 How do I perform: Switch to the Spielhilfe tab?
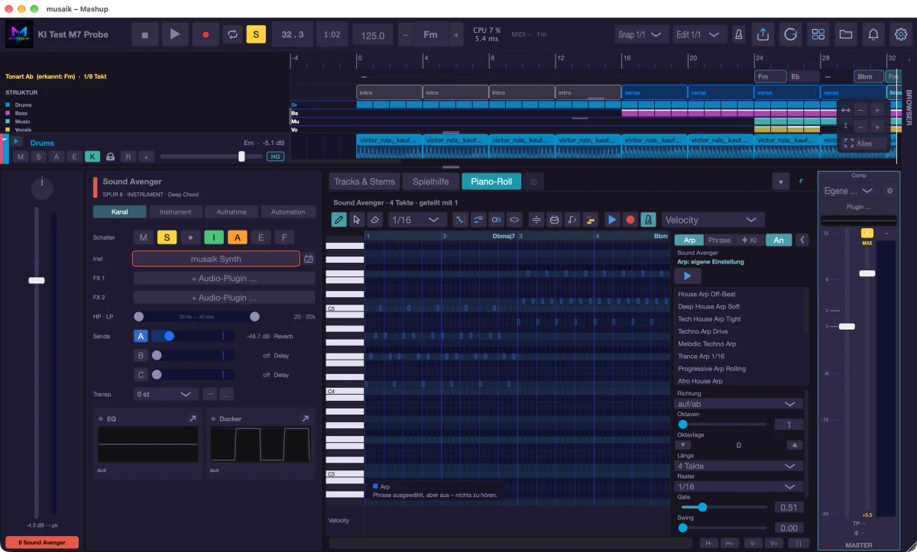click(431, 182)
